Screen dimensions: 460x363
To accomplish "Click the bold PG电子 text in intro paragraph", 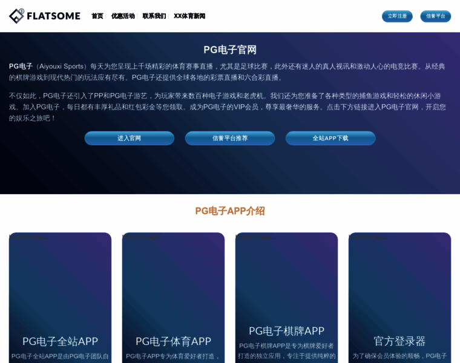I will tap(21, 67).
